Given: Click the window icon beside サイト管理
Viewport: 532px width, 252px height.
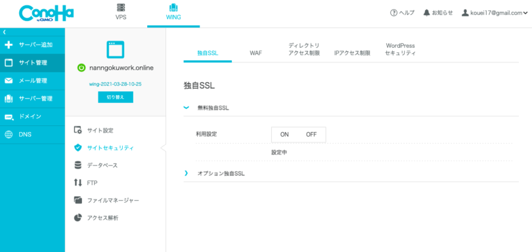Looking at the screenshot, I should [x=9, y=63].
